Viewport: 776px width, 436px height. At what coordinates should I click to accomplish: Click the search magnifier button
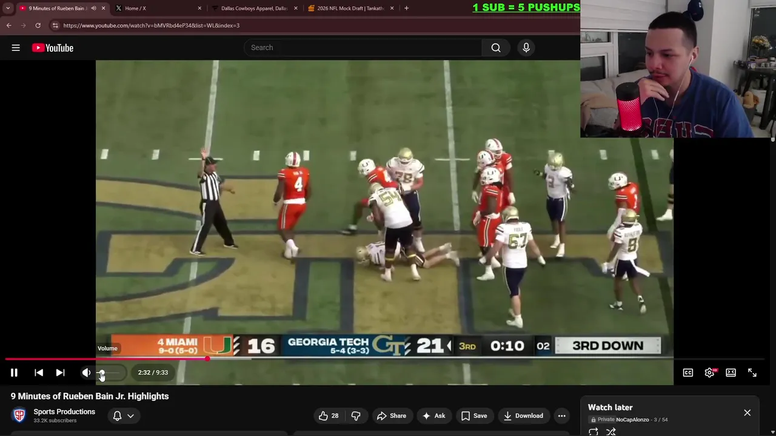pyautogui.click(x=496, y=48)
